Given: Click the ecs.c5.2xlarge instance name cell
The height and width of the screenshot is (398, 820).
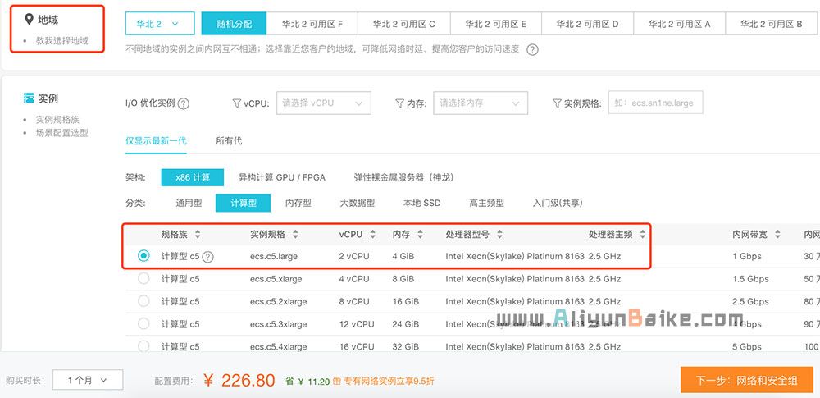Looking at the screenshot, I should 278,302.
